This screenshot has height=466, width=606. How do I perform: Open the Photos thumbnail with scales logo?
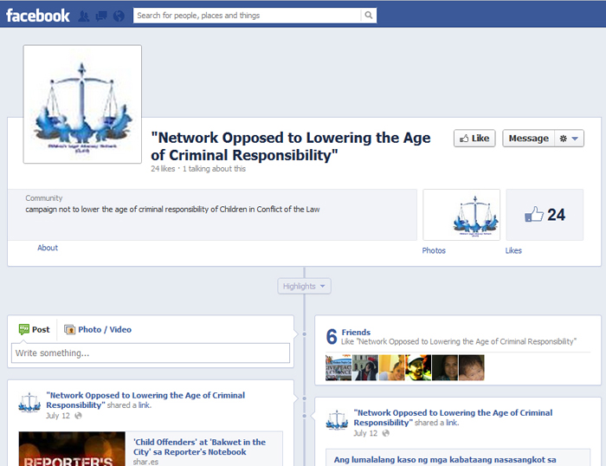point(461,215)
